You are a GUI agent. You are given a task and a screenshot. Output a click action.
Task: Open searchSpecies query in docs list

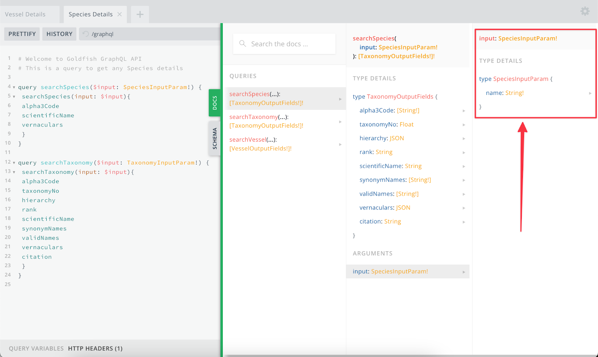(x=284, y=98)
